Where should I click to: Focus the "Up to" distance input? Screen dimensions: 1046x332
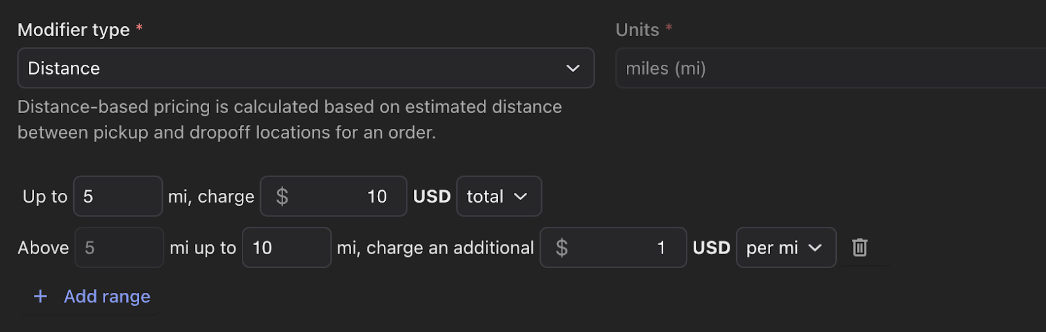(118, 197)
